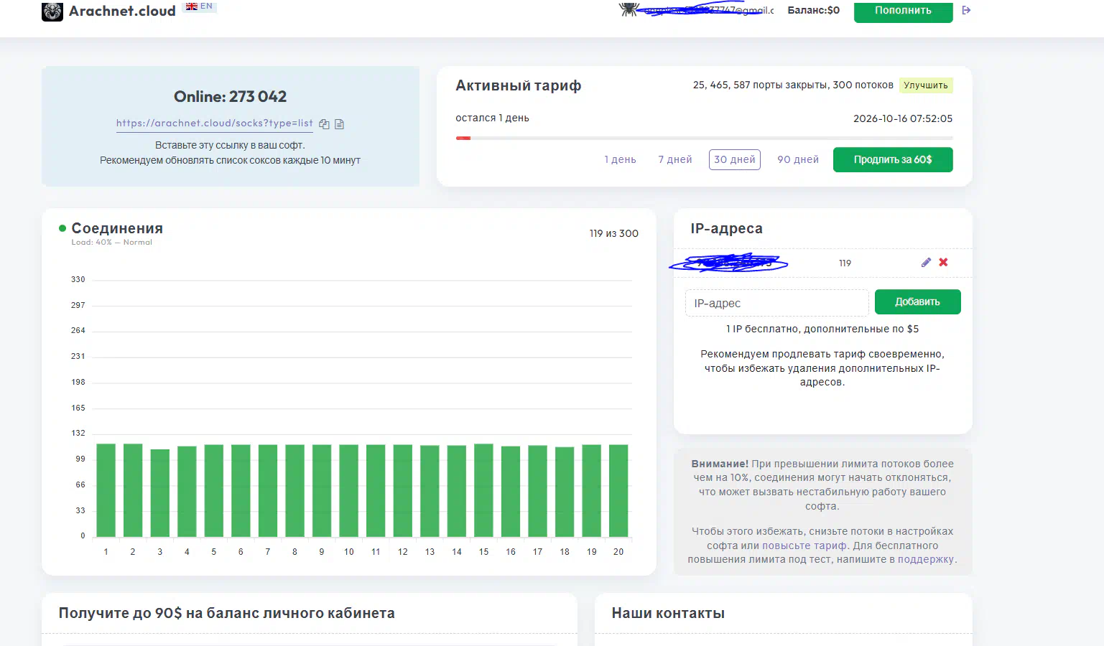
Task: Click the Добавить IP button
Action: (917, 302)
